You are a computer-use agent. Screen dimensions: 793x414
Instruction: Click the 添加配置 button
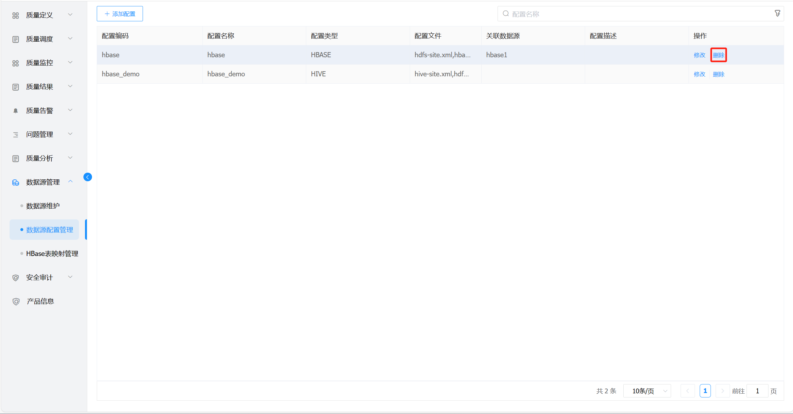coord(120,14)
